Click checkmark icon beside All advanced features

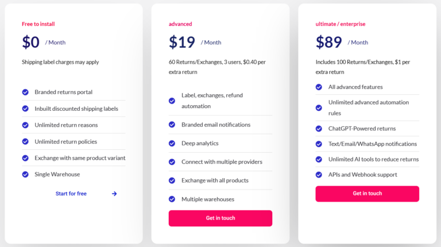coord(319,87)
